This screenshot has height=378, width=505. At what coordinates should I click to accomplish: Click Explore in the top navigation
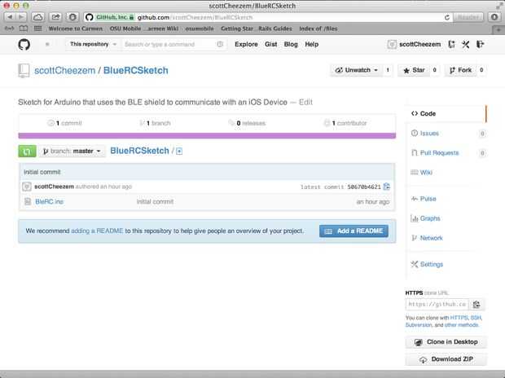pyautogui.click(x=246, y=44)
